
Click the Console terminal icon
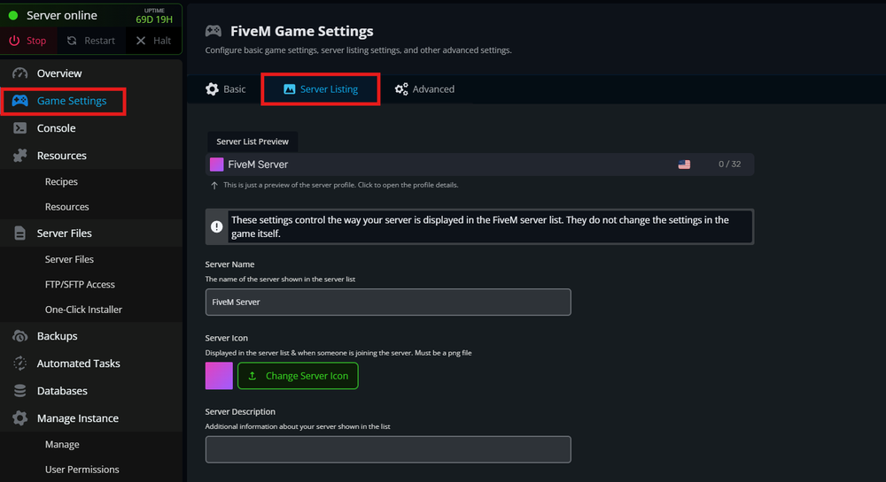coord(19,128)
